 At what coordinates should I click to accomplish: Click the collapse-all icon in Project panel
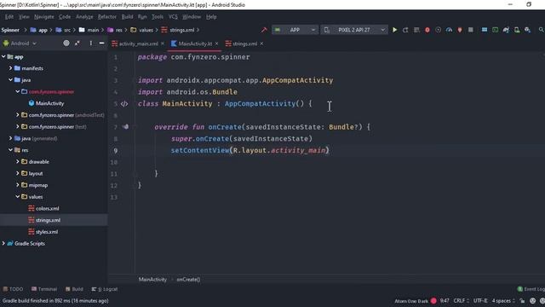click(77, 43)
